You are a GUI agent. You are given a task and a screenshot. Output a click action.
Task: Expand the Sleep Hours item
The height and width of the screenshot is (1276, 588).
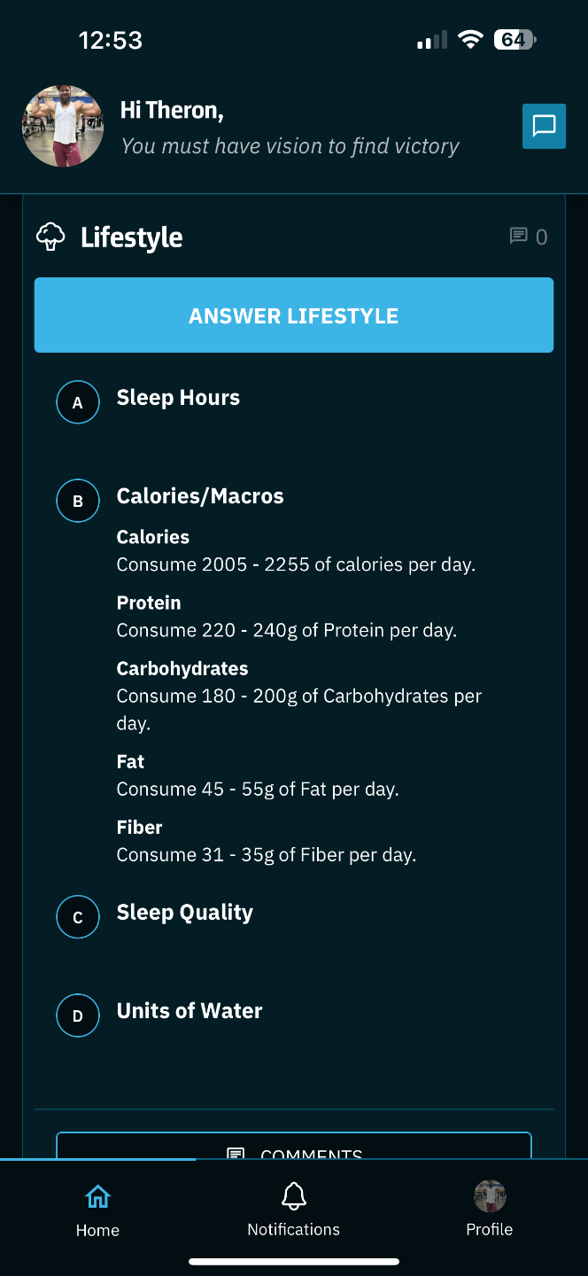(x=178, y=398)
